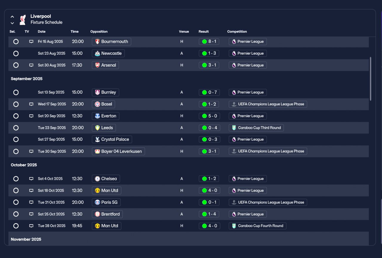Click the Newcastle club badge icon
This screenshot has width=382, height=258.
(x=97, y=54)
